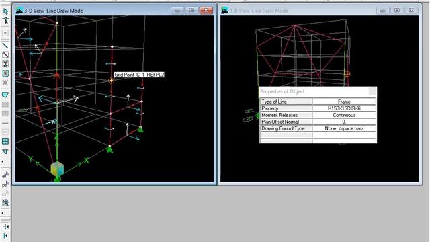
Task: Click the 'Plan Offset Normal' label cell
Action: coord(286,122)
